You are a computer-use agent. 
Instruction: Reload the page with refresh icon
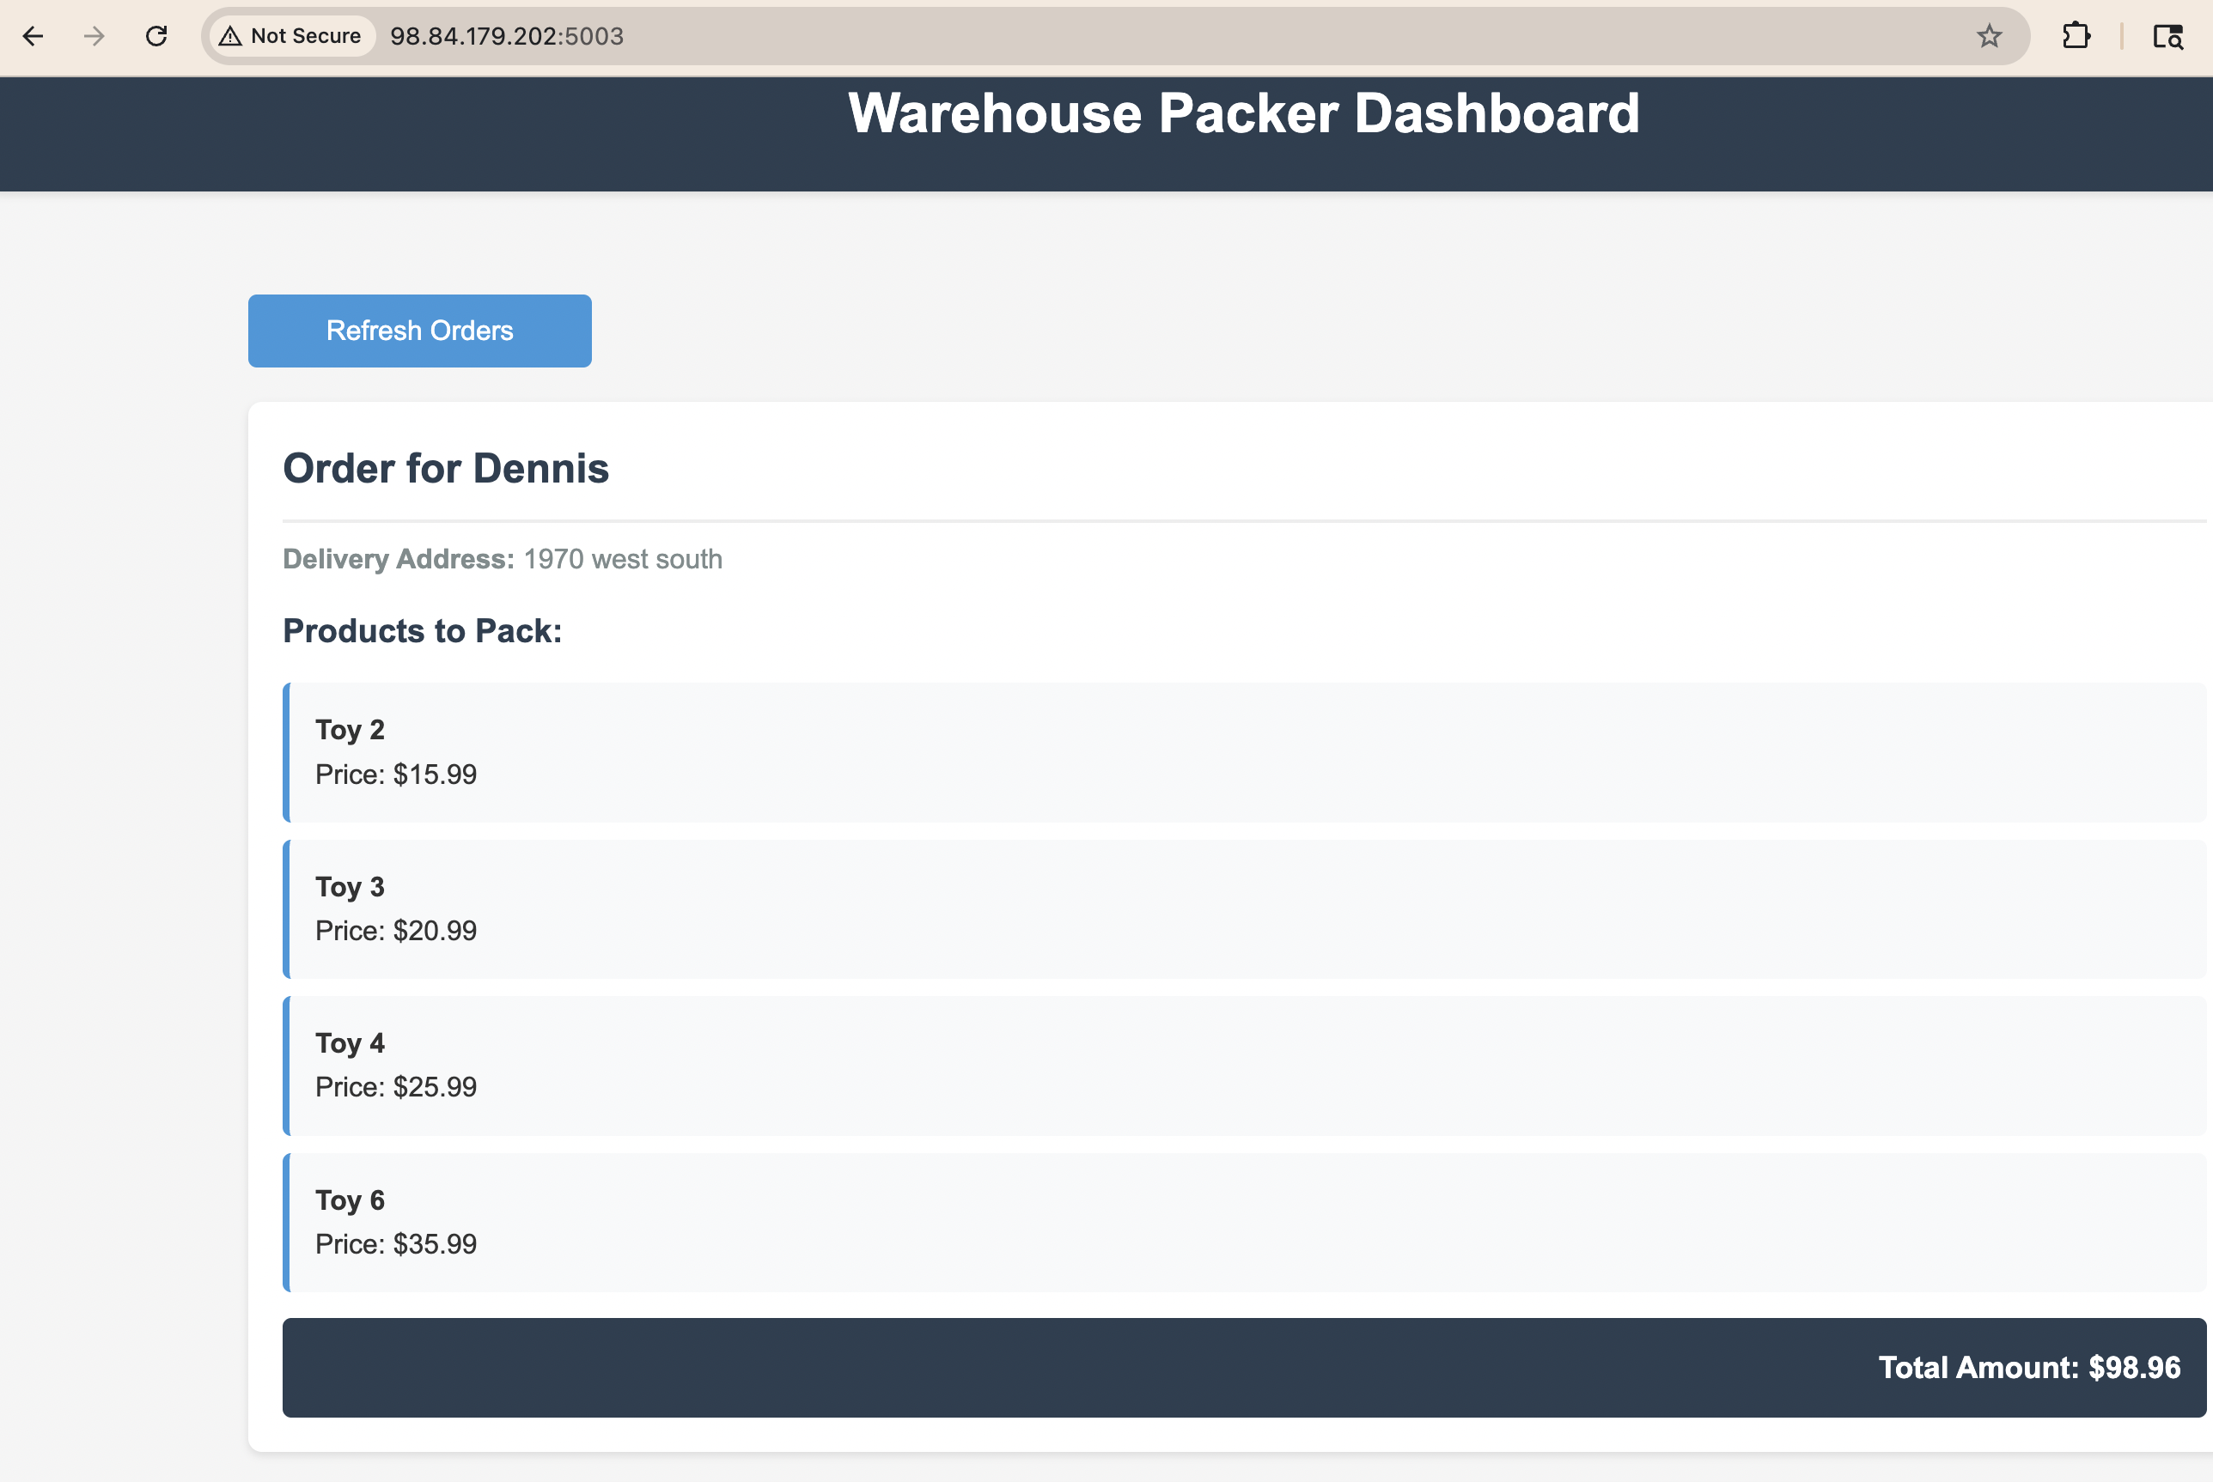[156, 36]
